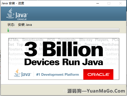Image resolution: width=127 pixels, height=96 pixels.
Task: Click the window title 'Java 安装 - 进度'
Action: click(x=13, y=3)
